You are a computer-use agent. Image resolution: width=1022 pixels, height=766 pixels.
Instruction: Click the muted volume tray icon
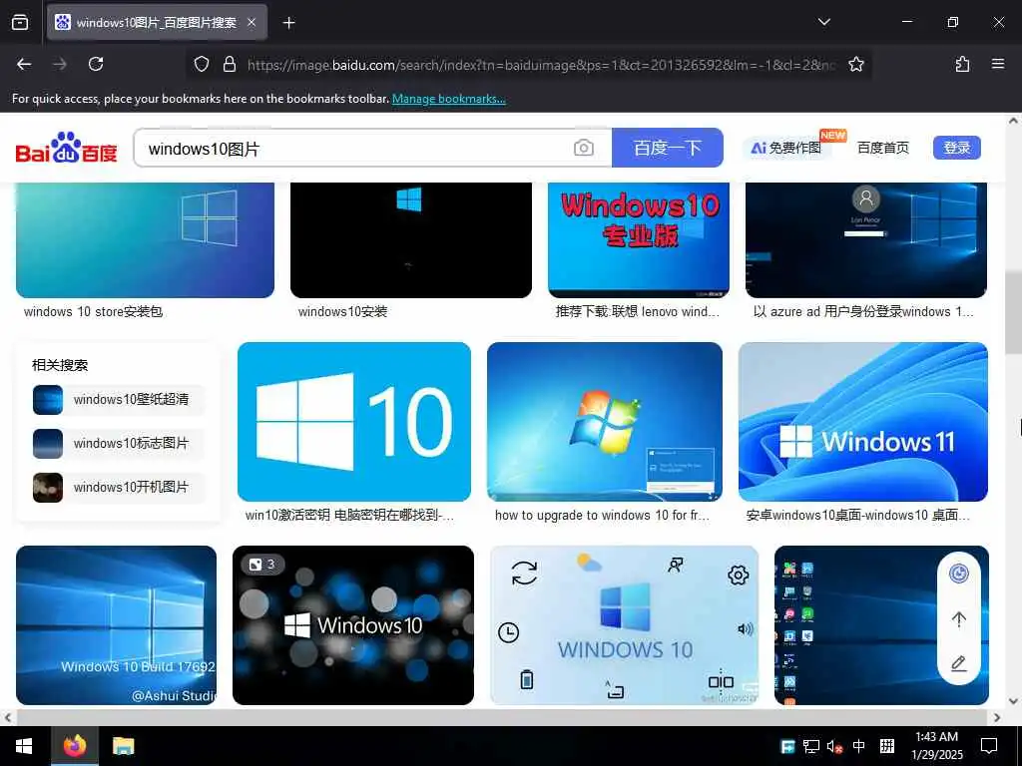(x=835, y=746)
